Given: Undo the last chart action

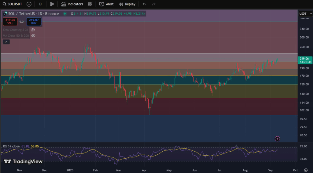Looking at the screenshot, I should [145, 4].
